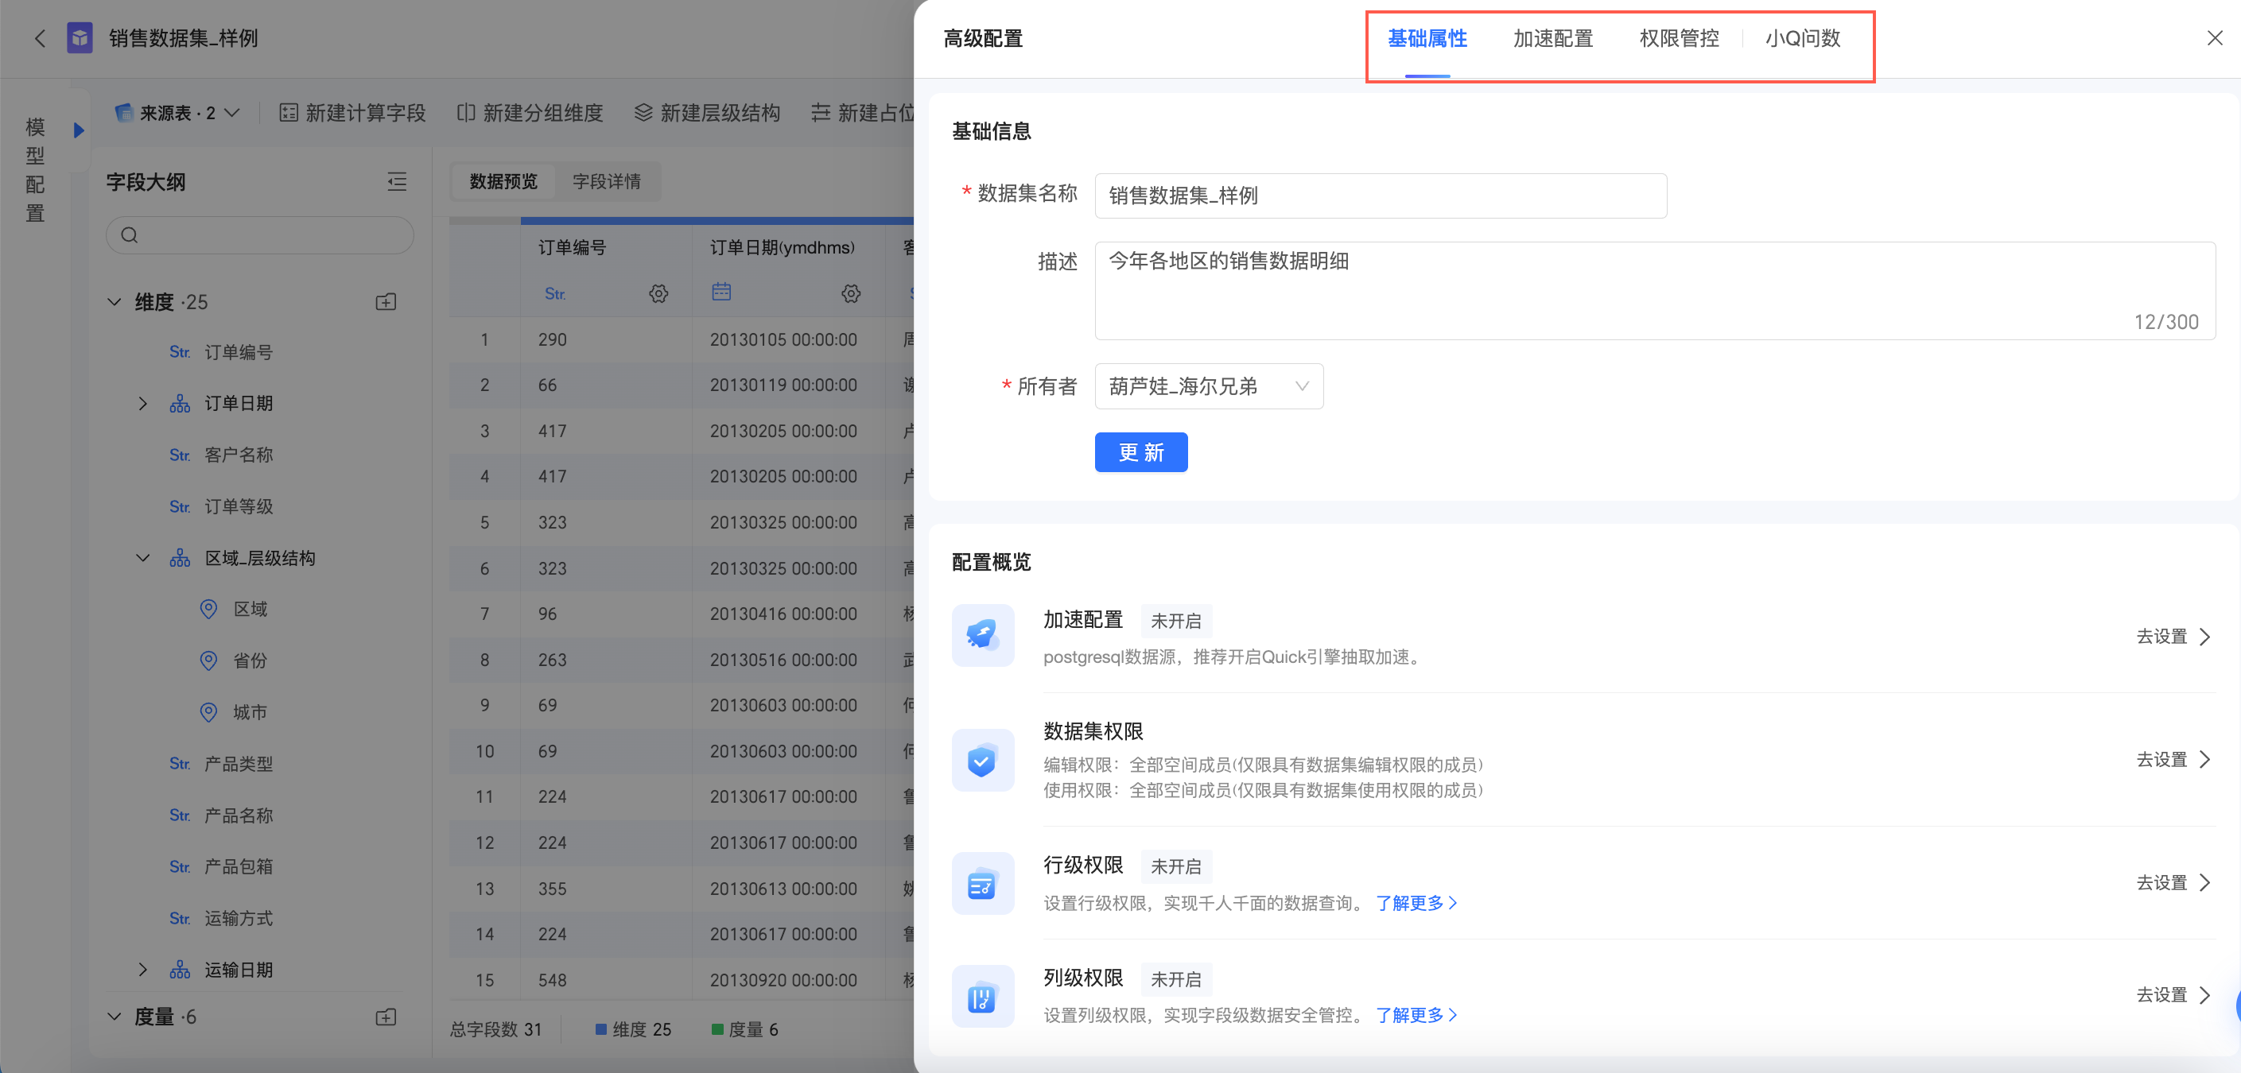Collapse the 区域_层级结构 hierarchy

(x=142, y=558)
